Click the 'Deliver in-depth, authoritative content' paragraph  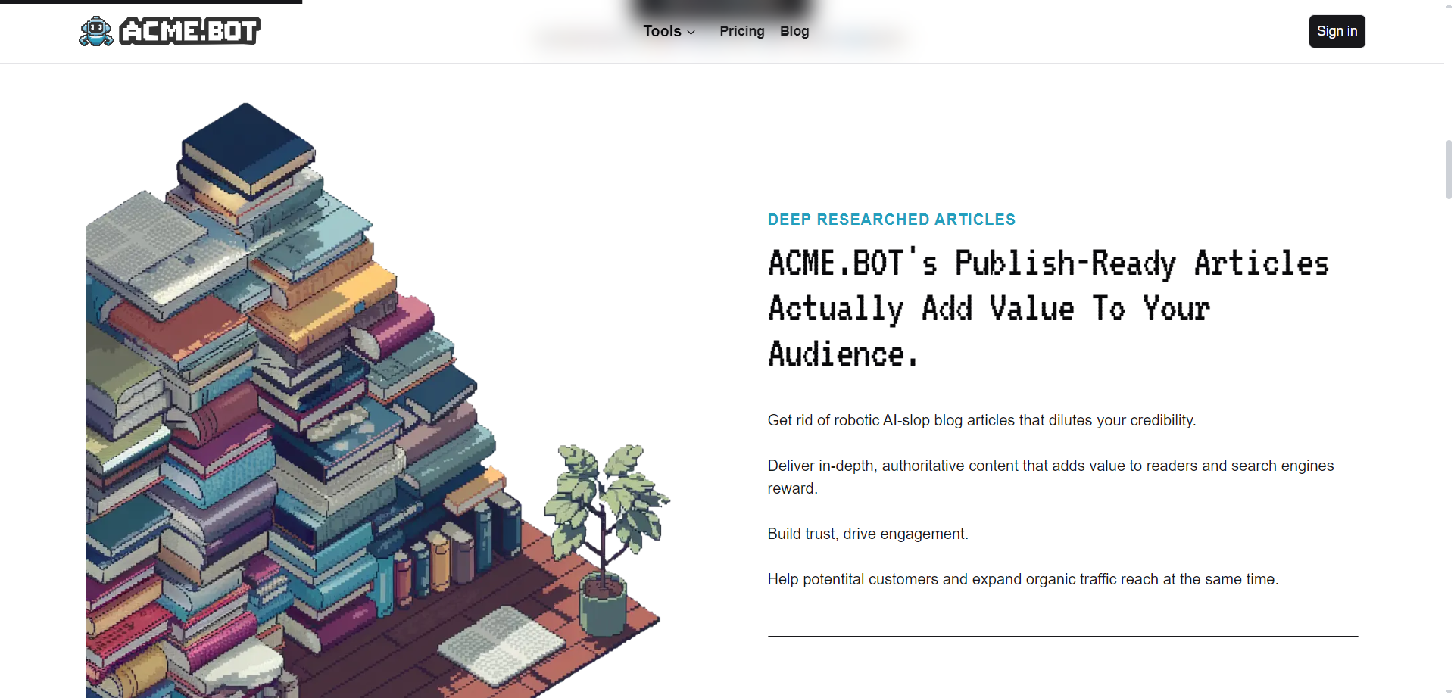tap(1050, 477)
